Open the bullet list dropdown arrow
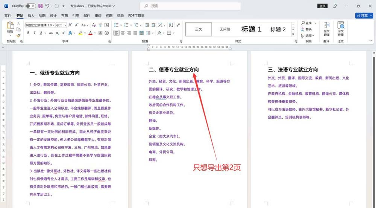 (x=121, y=25)
